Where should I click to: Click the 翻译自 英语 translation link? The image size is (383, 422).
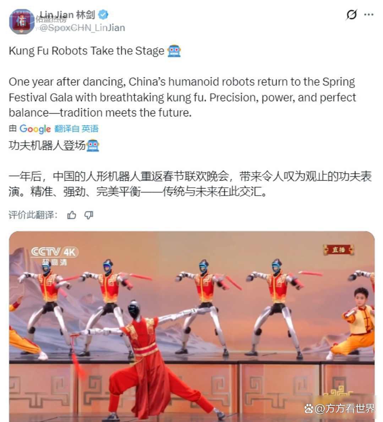[x=76, y=128]
